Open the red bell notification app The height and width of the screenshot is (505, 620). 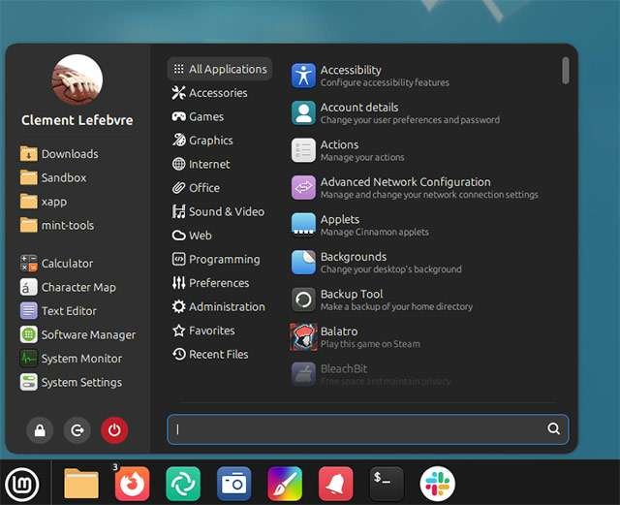coord(336,484)
